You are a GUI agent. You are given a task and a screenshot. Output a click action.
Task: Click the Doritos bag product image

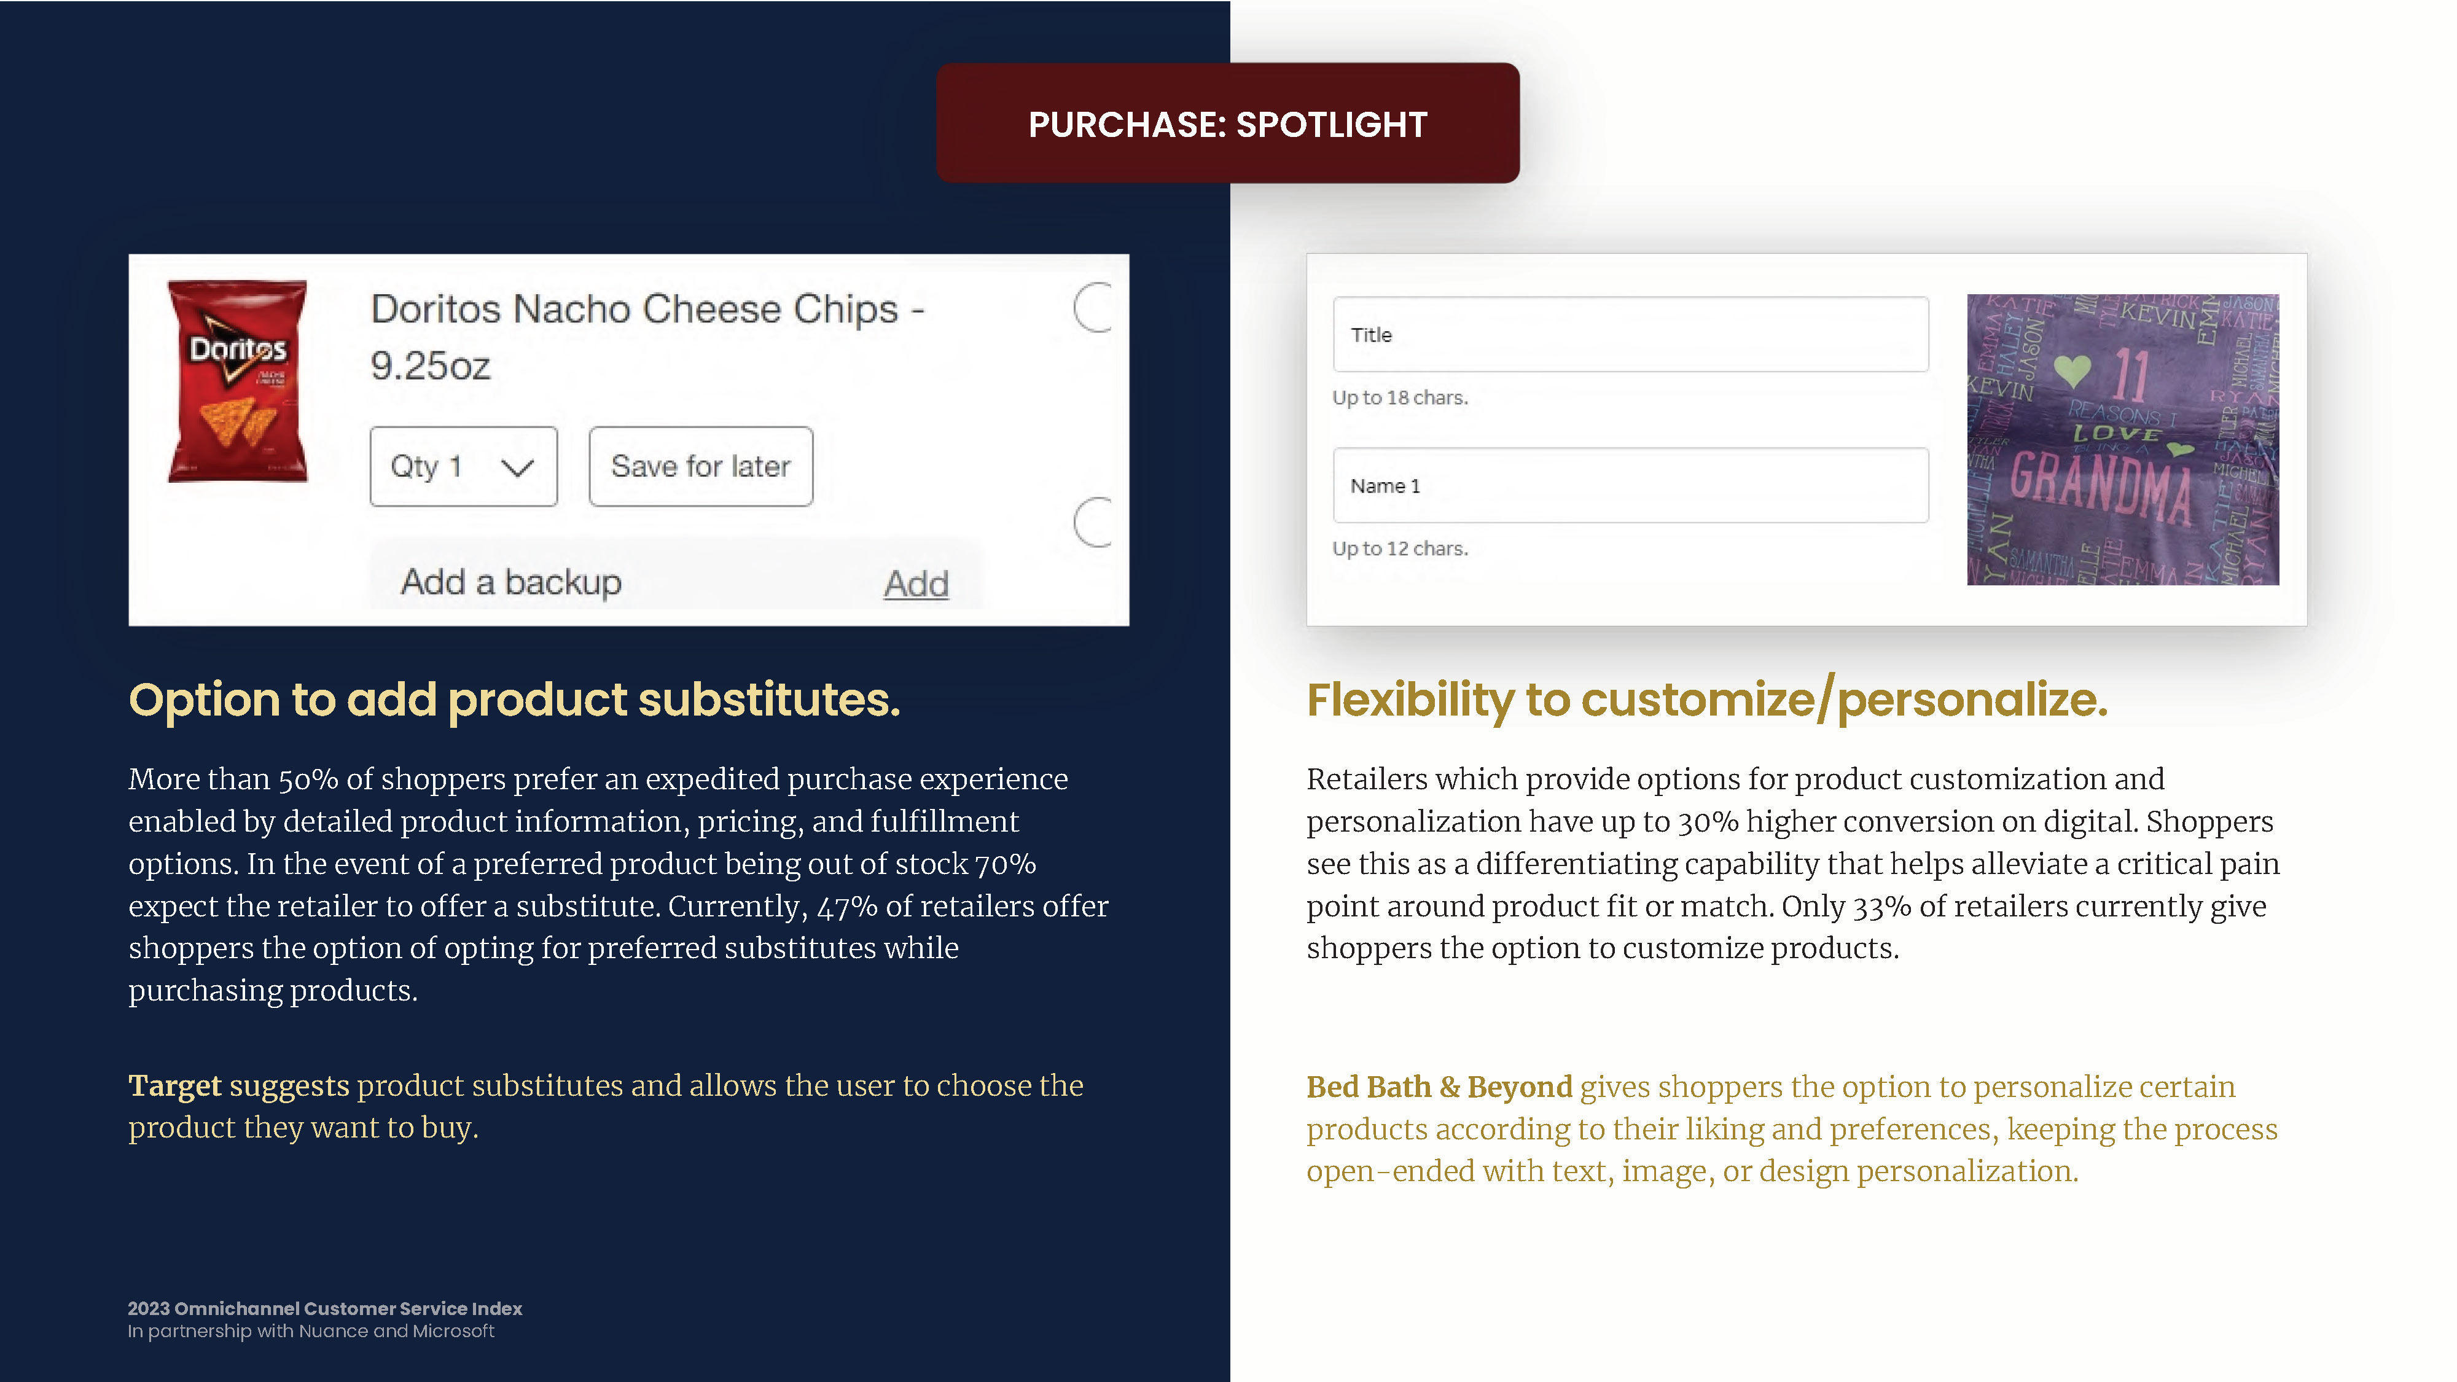tap(238, 381)
